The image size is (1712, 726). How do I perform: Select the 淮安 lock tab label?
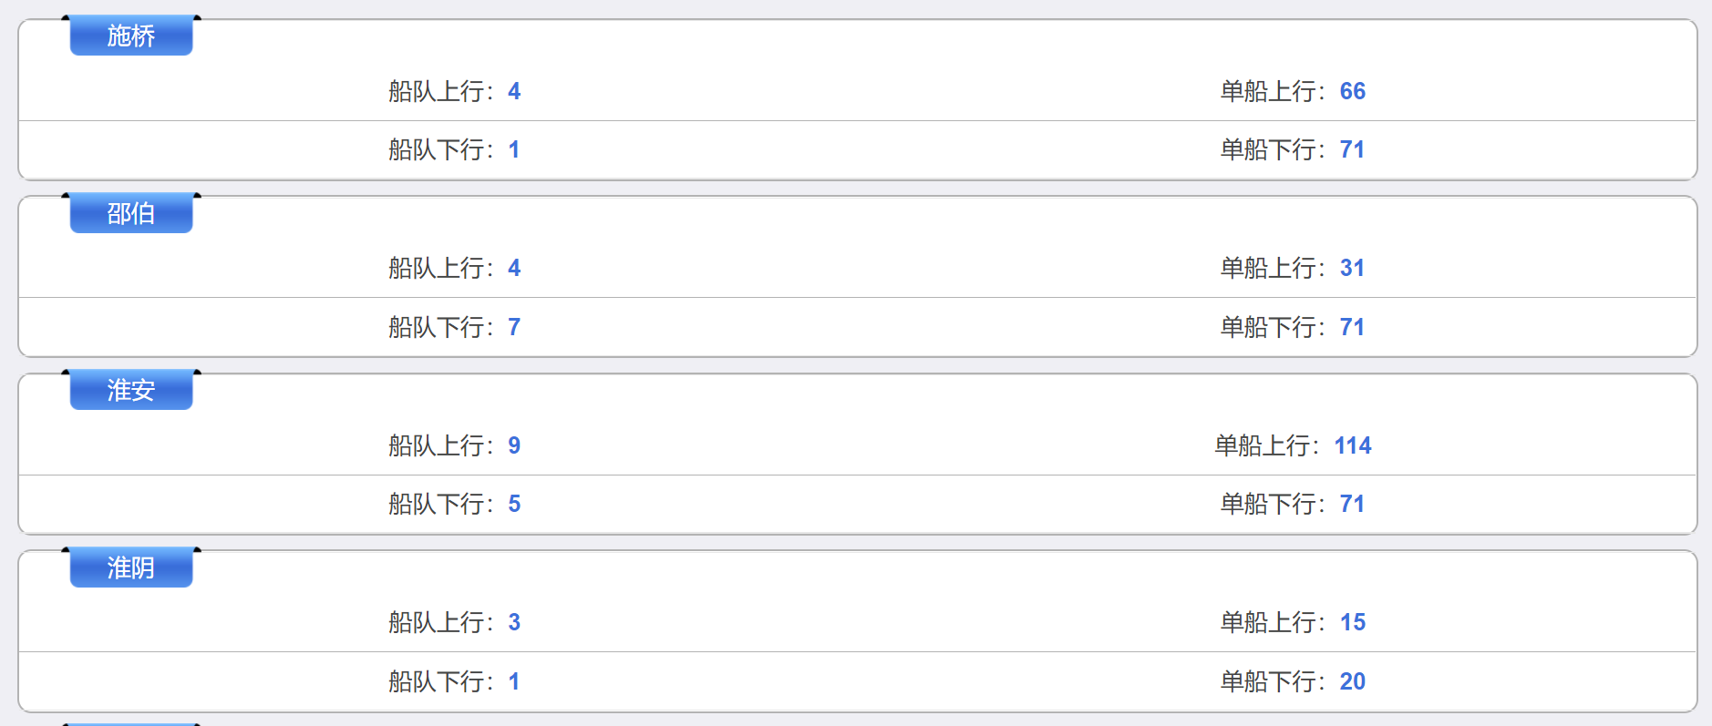pyautogui.click(x=131, y=390)
